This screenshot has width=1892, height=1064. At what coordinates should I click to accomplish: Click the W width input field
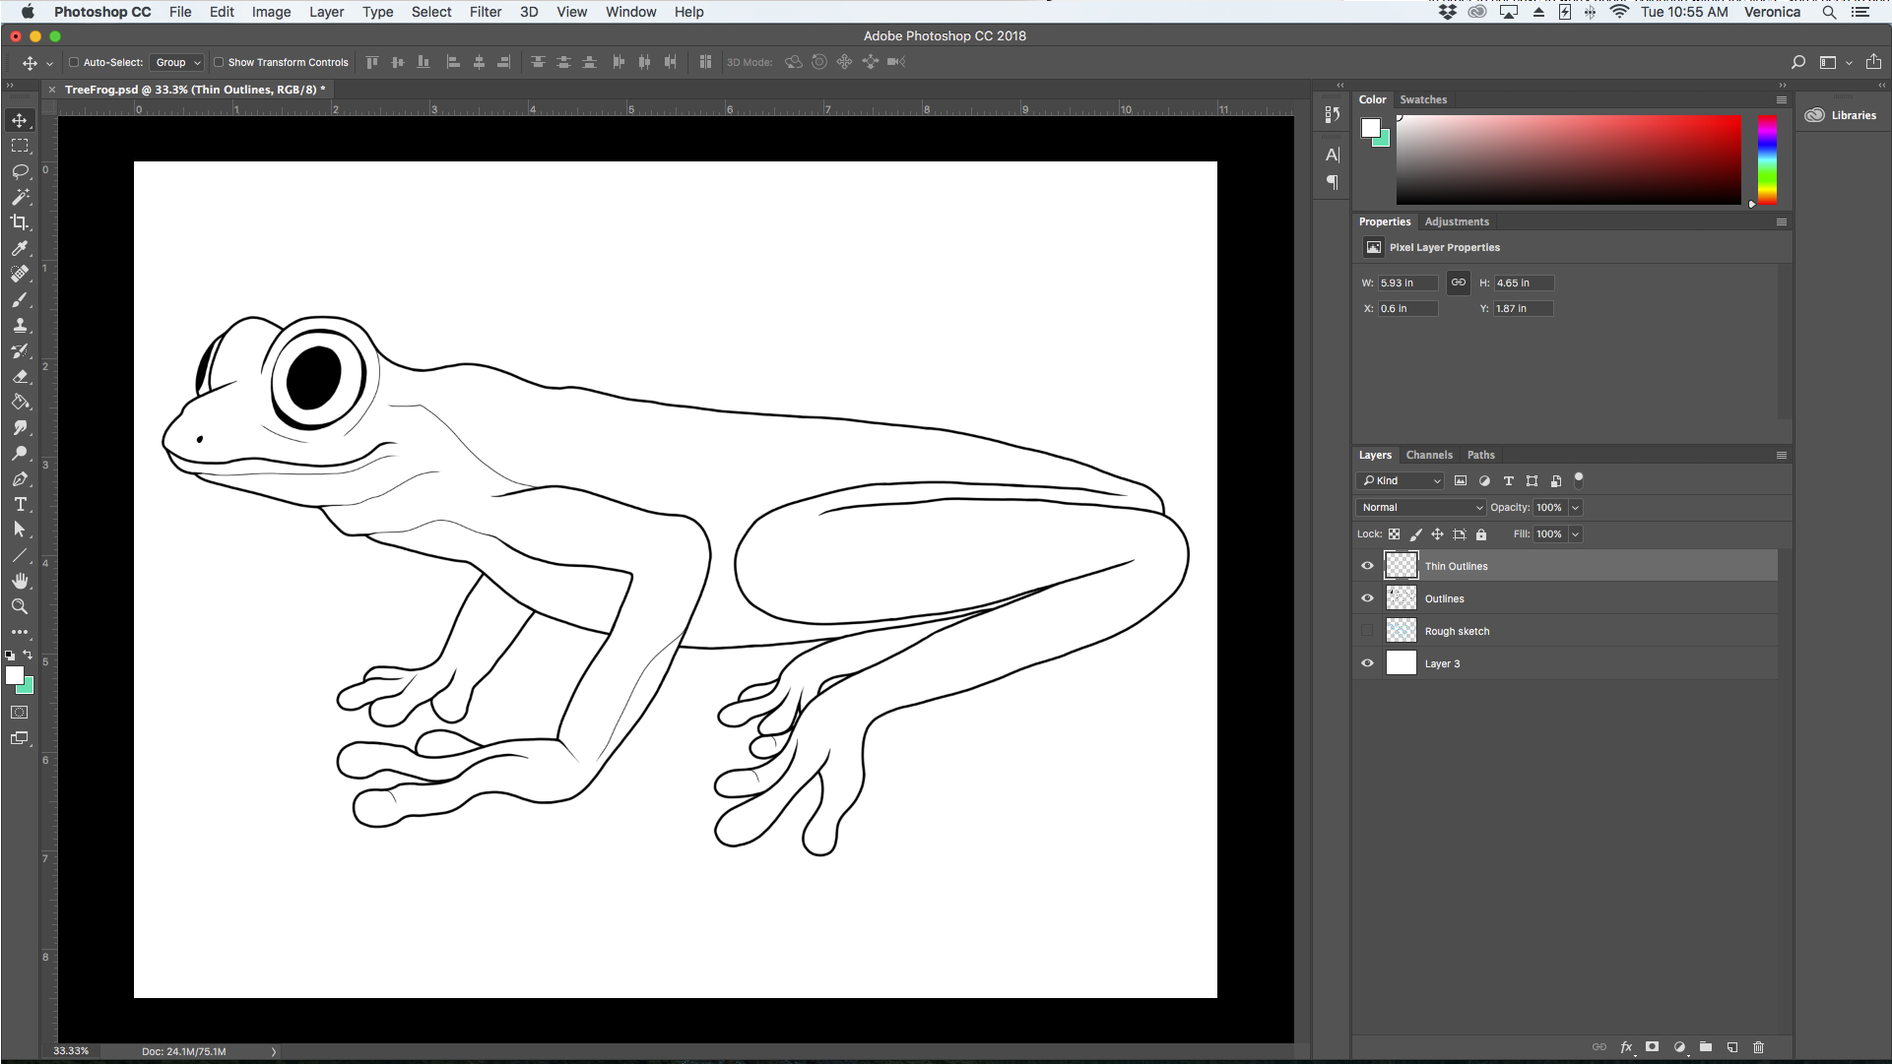(1407, 282)
